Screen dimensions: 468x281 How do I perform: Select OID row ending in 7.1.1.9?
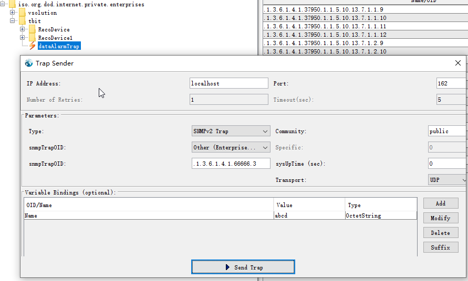(366, 9)
